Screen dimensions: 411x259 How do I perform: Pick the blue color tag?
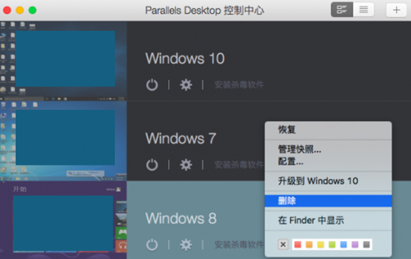344,245
